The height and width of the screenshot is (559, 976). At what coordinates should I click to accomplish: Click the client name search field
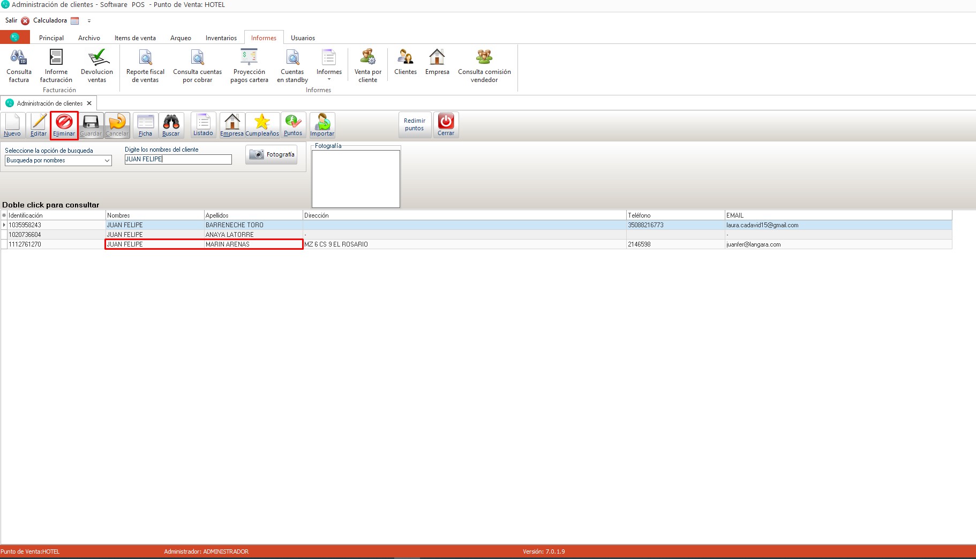[x=178, y=160]
